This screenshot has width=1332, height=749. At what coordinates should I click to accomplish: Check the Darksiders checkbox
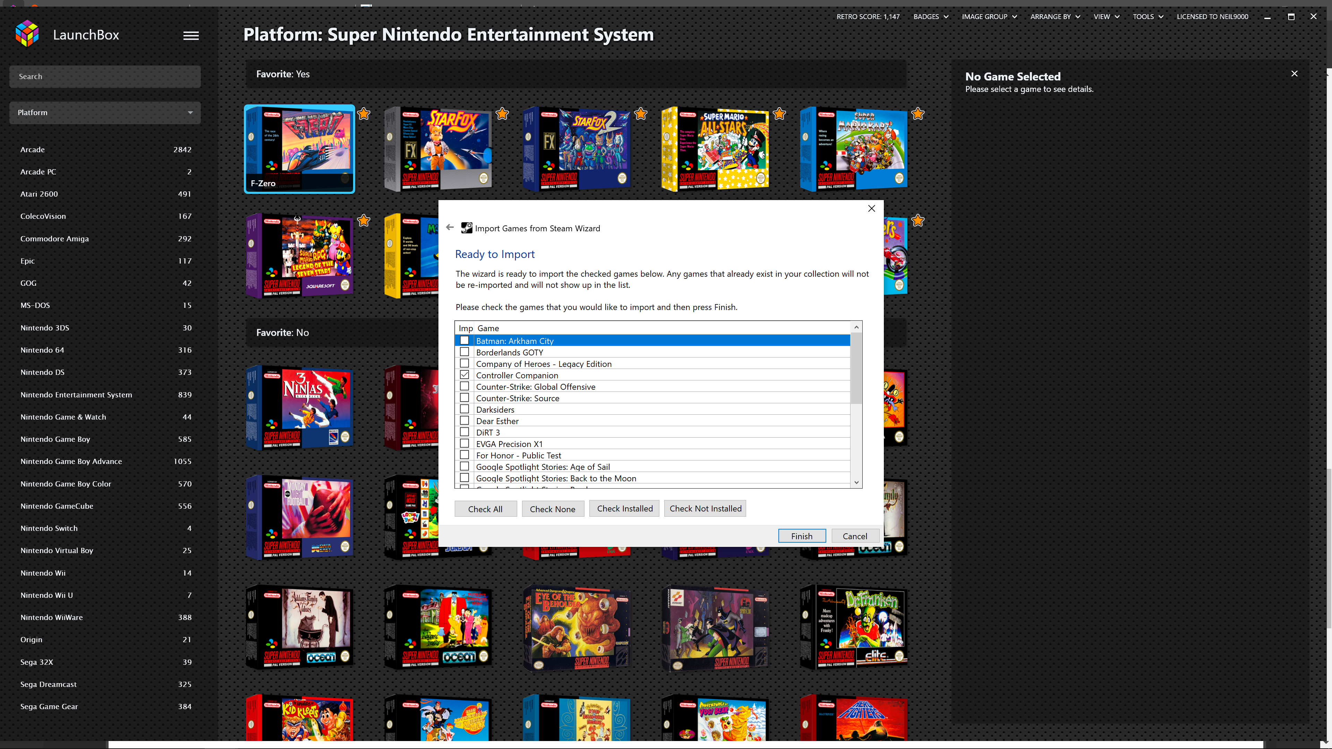[x=464, y=409]
